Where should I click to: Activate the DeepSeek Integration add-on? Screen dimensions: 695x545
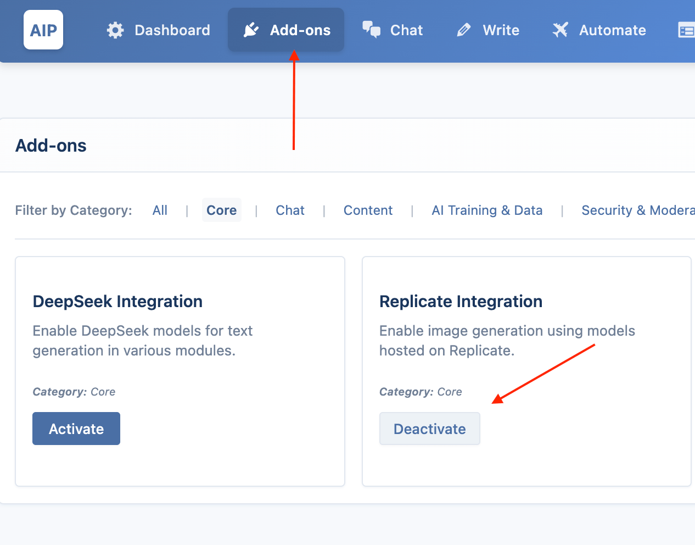point(76,429)
